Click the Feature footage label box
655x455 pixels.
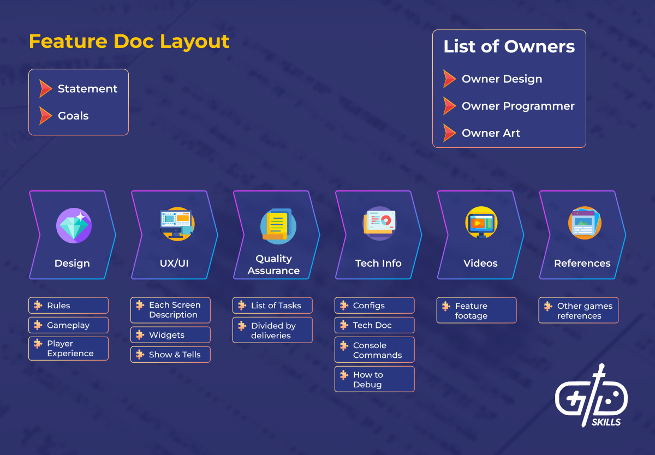(476, 310)
